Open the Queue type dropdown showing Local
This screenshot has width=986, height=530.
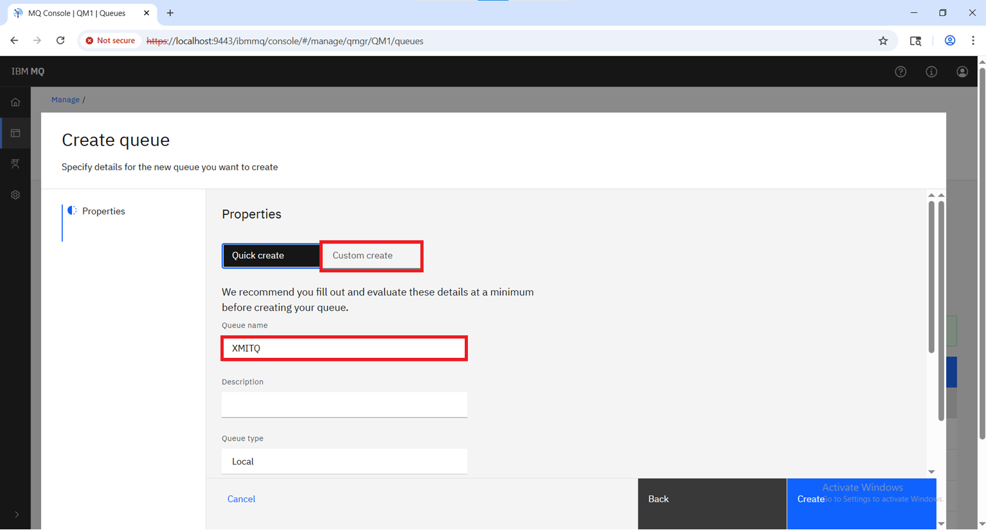click(345, 461)
